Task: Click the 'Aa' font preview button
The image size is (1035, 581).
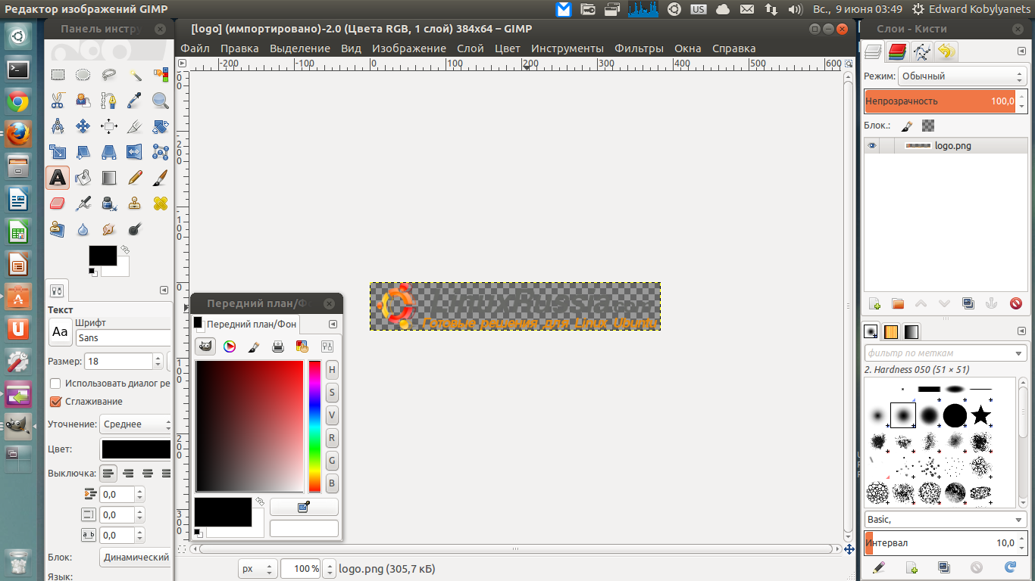Action: tap(60, 332)
